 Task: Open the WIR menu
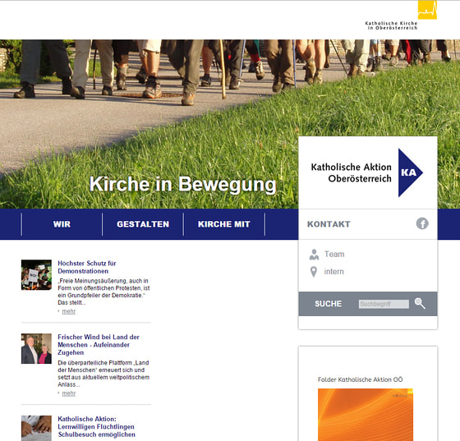(62, 224)
